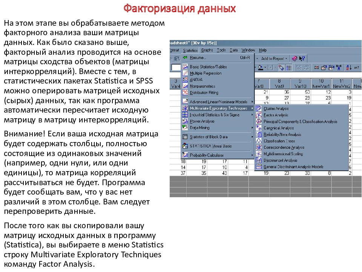Image resolution: width=362 pixels, height=272 pixels.
Task: Click the cell containing 53
Action: [301, 92]
